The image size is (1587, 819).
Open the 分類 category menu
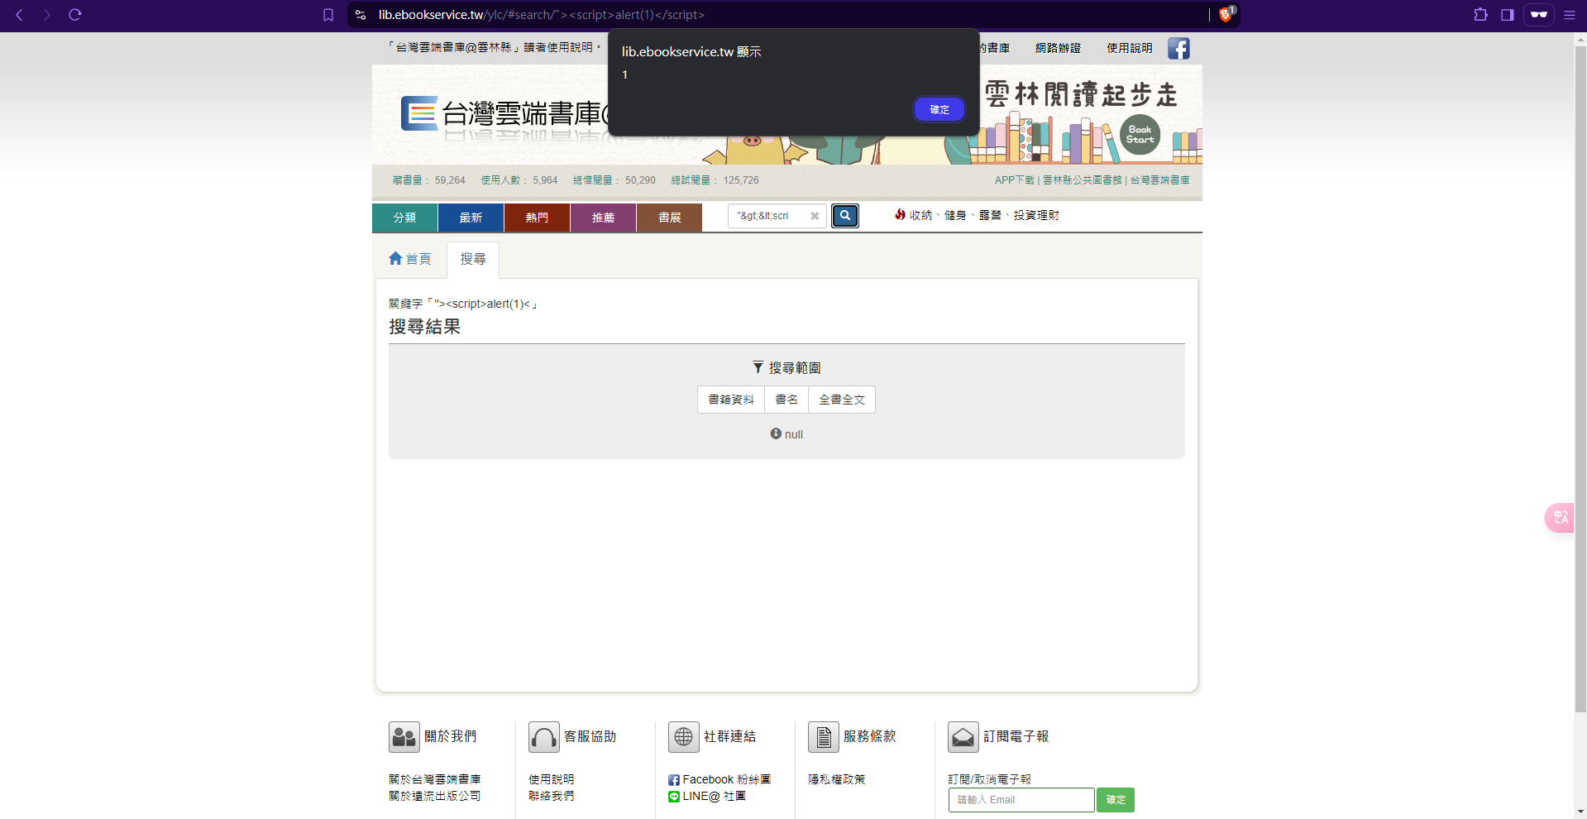[405, 218]
